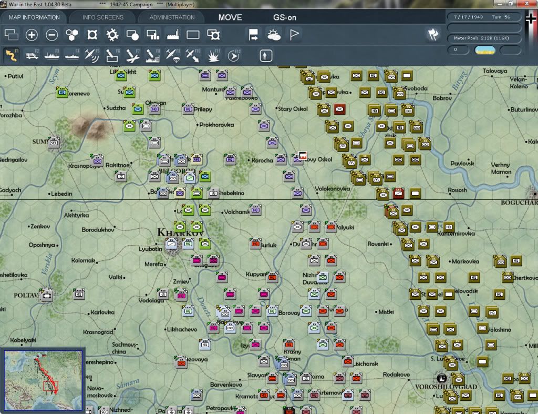Select the F2 rail mode icon
538x414 pixels.
(x=32, y=55)
